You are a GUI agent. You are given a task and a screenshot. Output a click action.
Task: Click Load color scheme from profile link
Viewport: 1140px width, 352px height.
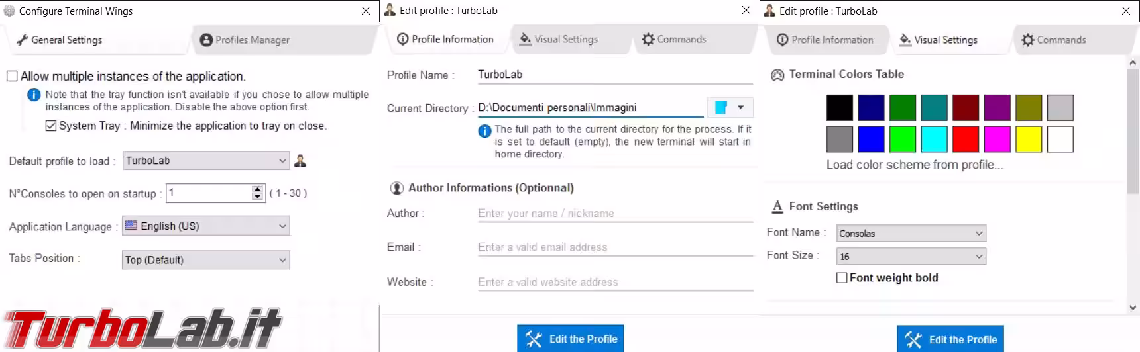click(x=915, y=165)
